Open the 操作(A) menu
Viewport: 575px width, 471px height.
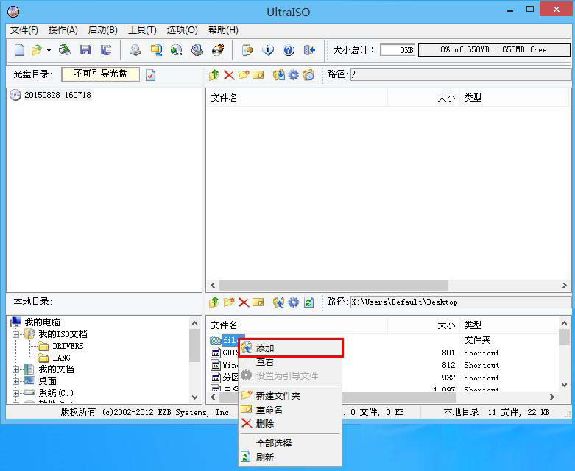[x=63, y=30]
